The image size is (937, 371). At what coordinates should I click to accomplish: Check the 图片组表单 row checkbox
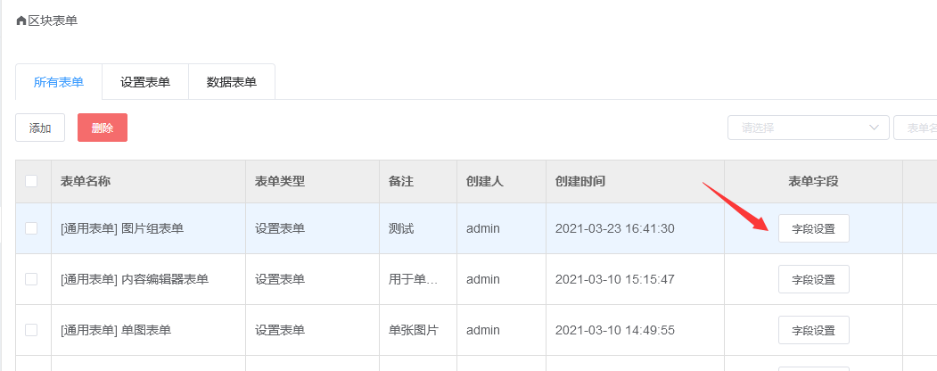pyautogui.click(x=31, y=228)
